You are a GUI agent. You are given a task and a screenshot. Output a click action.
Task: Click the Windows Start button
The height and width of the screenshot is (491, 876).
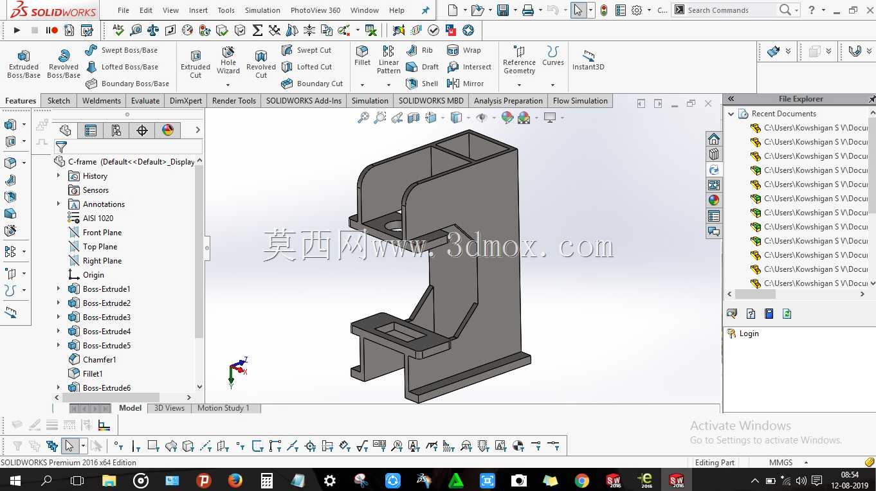[x=15, y=480]
